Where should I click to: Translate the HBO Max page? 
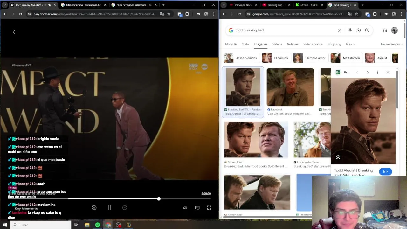[162, 14]
